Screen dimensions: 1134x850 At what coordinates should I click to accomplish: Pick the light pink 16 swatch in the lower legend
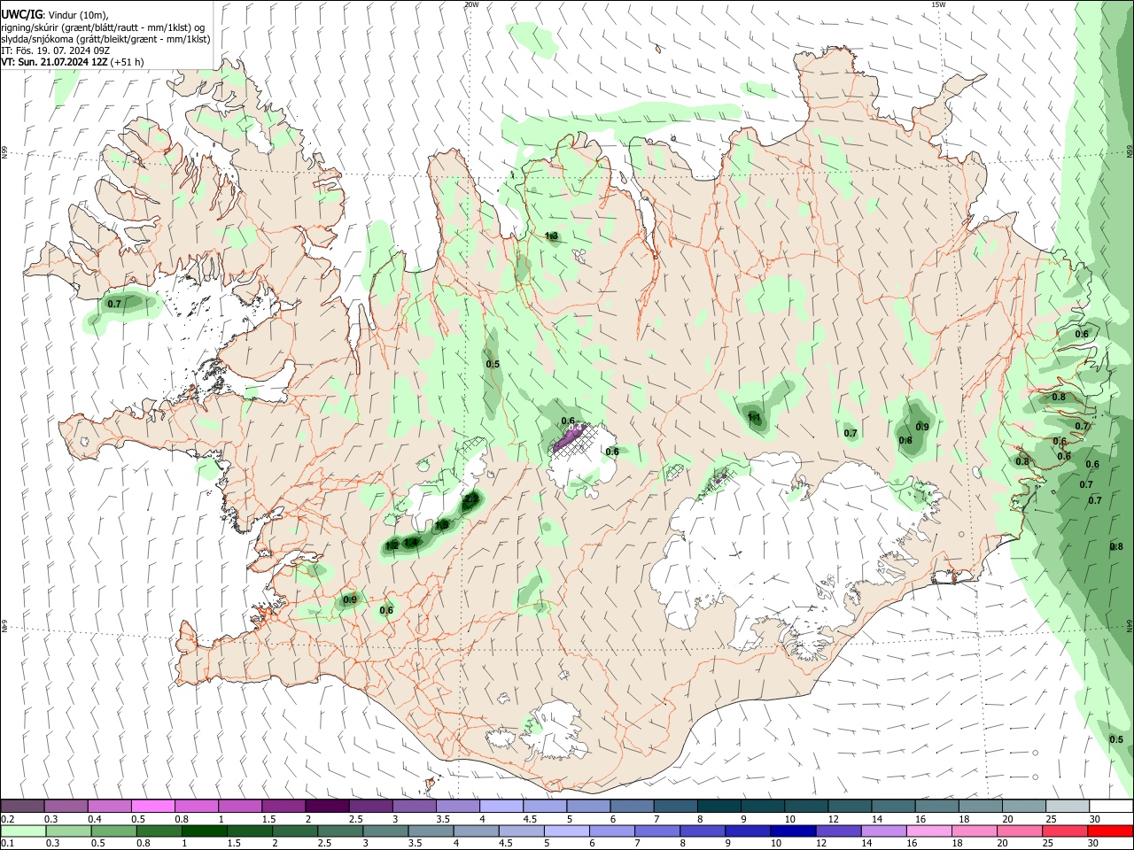[x=928, y=831]
